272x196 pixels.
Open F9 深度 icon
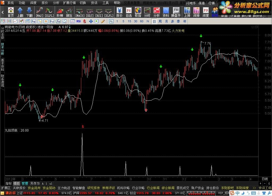tap(206, 12)
